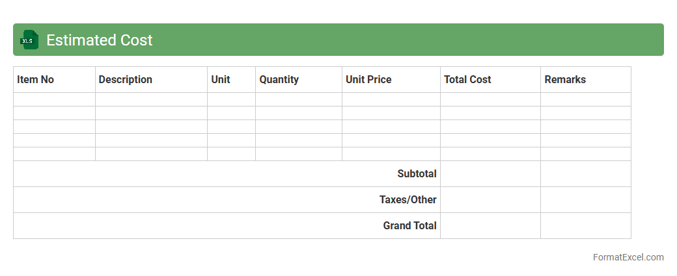Image resolution: width=677 pixels, height=276 pixels.
Task: Click the Remarks cell in the Grand Total row
Action: click(585, 225)
